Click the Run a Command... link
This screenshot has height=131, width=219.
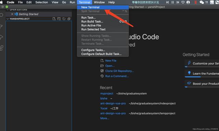tap(117, 76)
